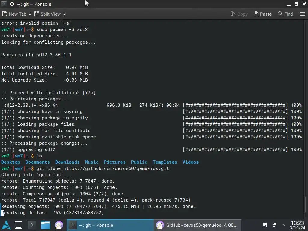Click the 'Total Download Size' line
Screen dimensions: 308x231
point(45,67)
